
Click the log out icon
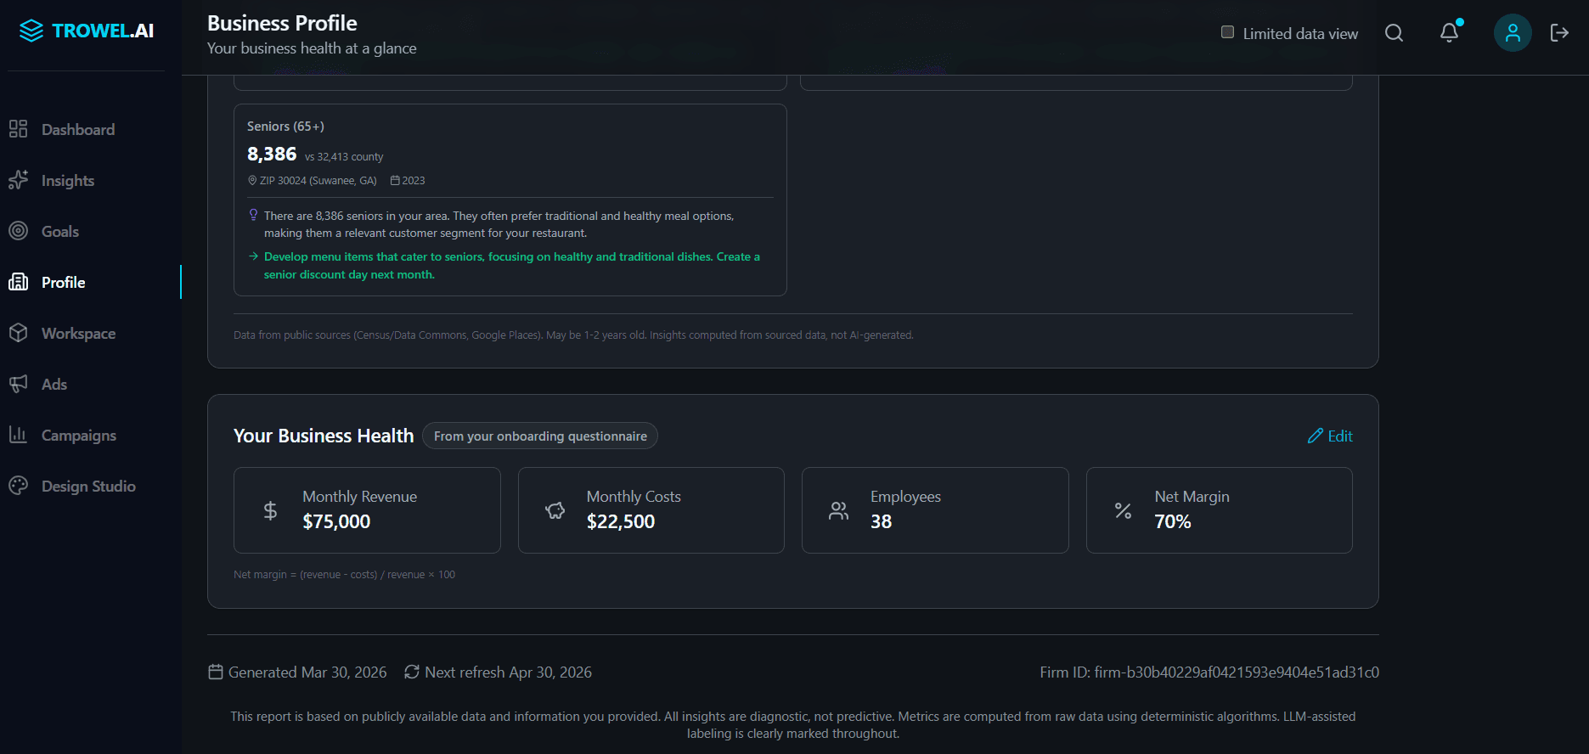click(x=1559, y=33)
